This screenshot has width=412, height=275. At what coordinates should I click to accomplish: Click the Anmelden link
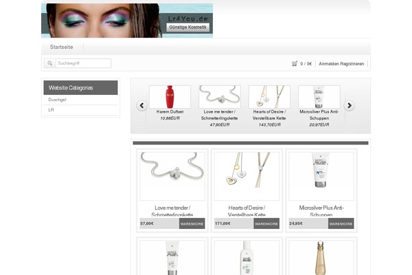329,64
